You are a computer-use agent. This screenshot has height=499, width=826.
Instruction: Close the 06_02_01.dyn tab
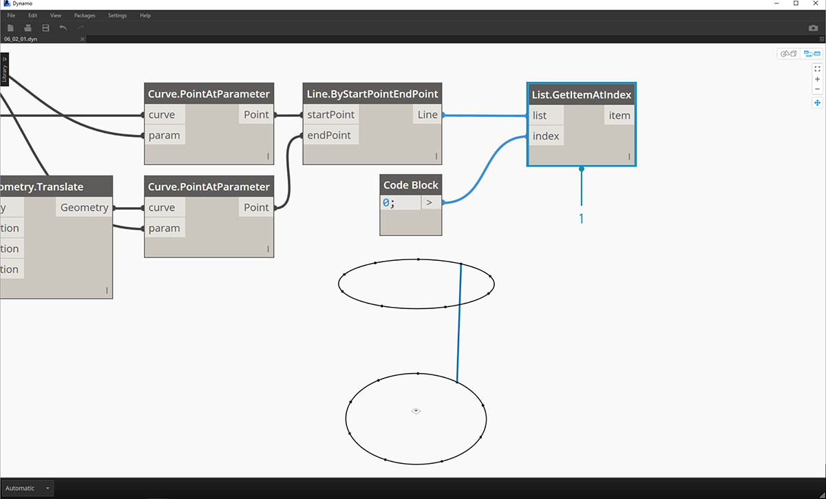(83, 39)
